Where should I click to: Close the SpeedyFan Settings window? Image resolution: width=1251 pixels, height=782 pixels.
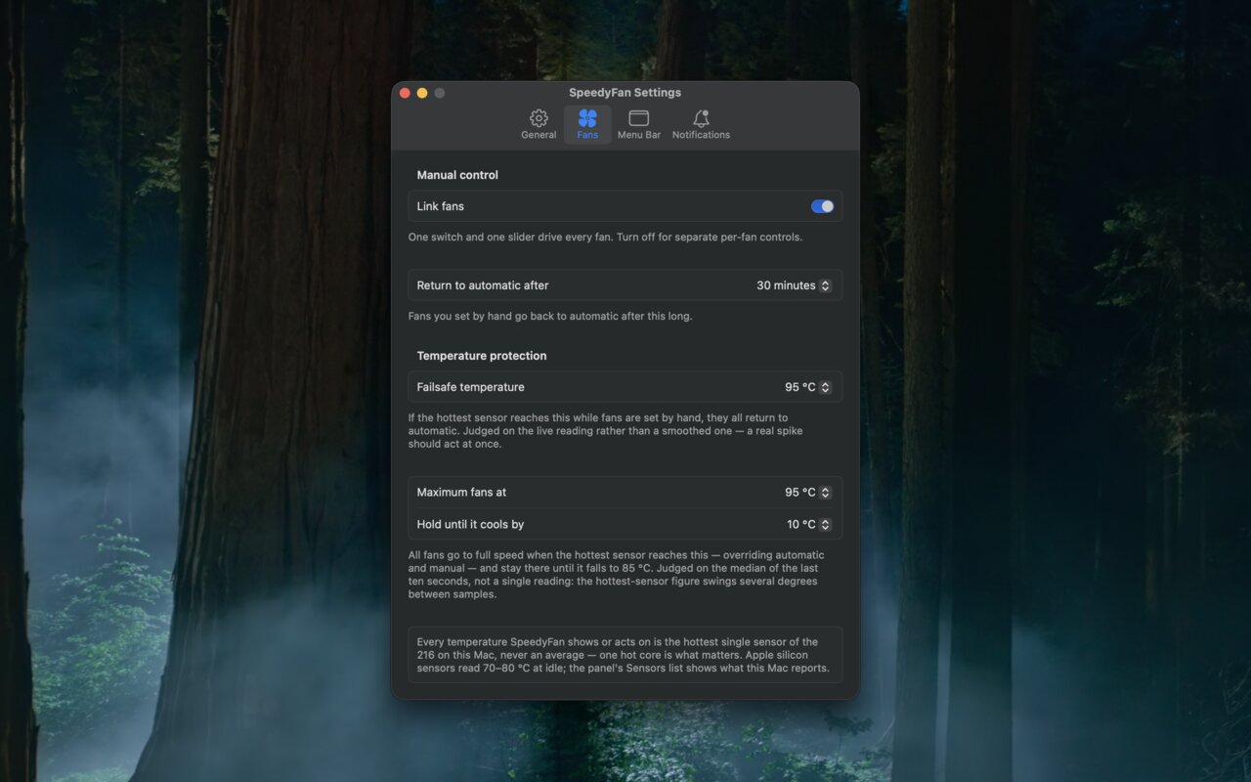(405, 93)
